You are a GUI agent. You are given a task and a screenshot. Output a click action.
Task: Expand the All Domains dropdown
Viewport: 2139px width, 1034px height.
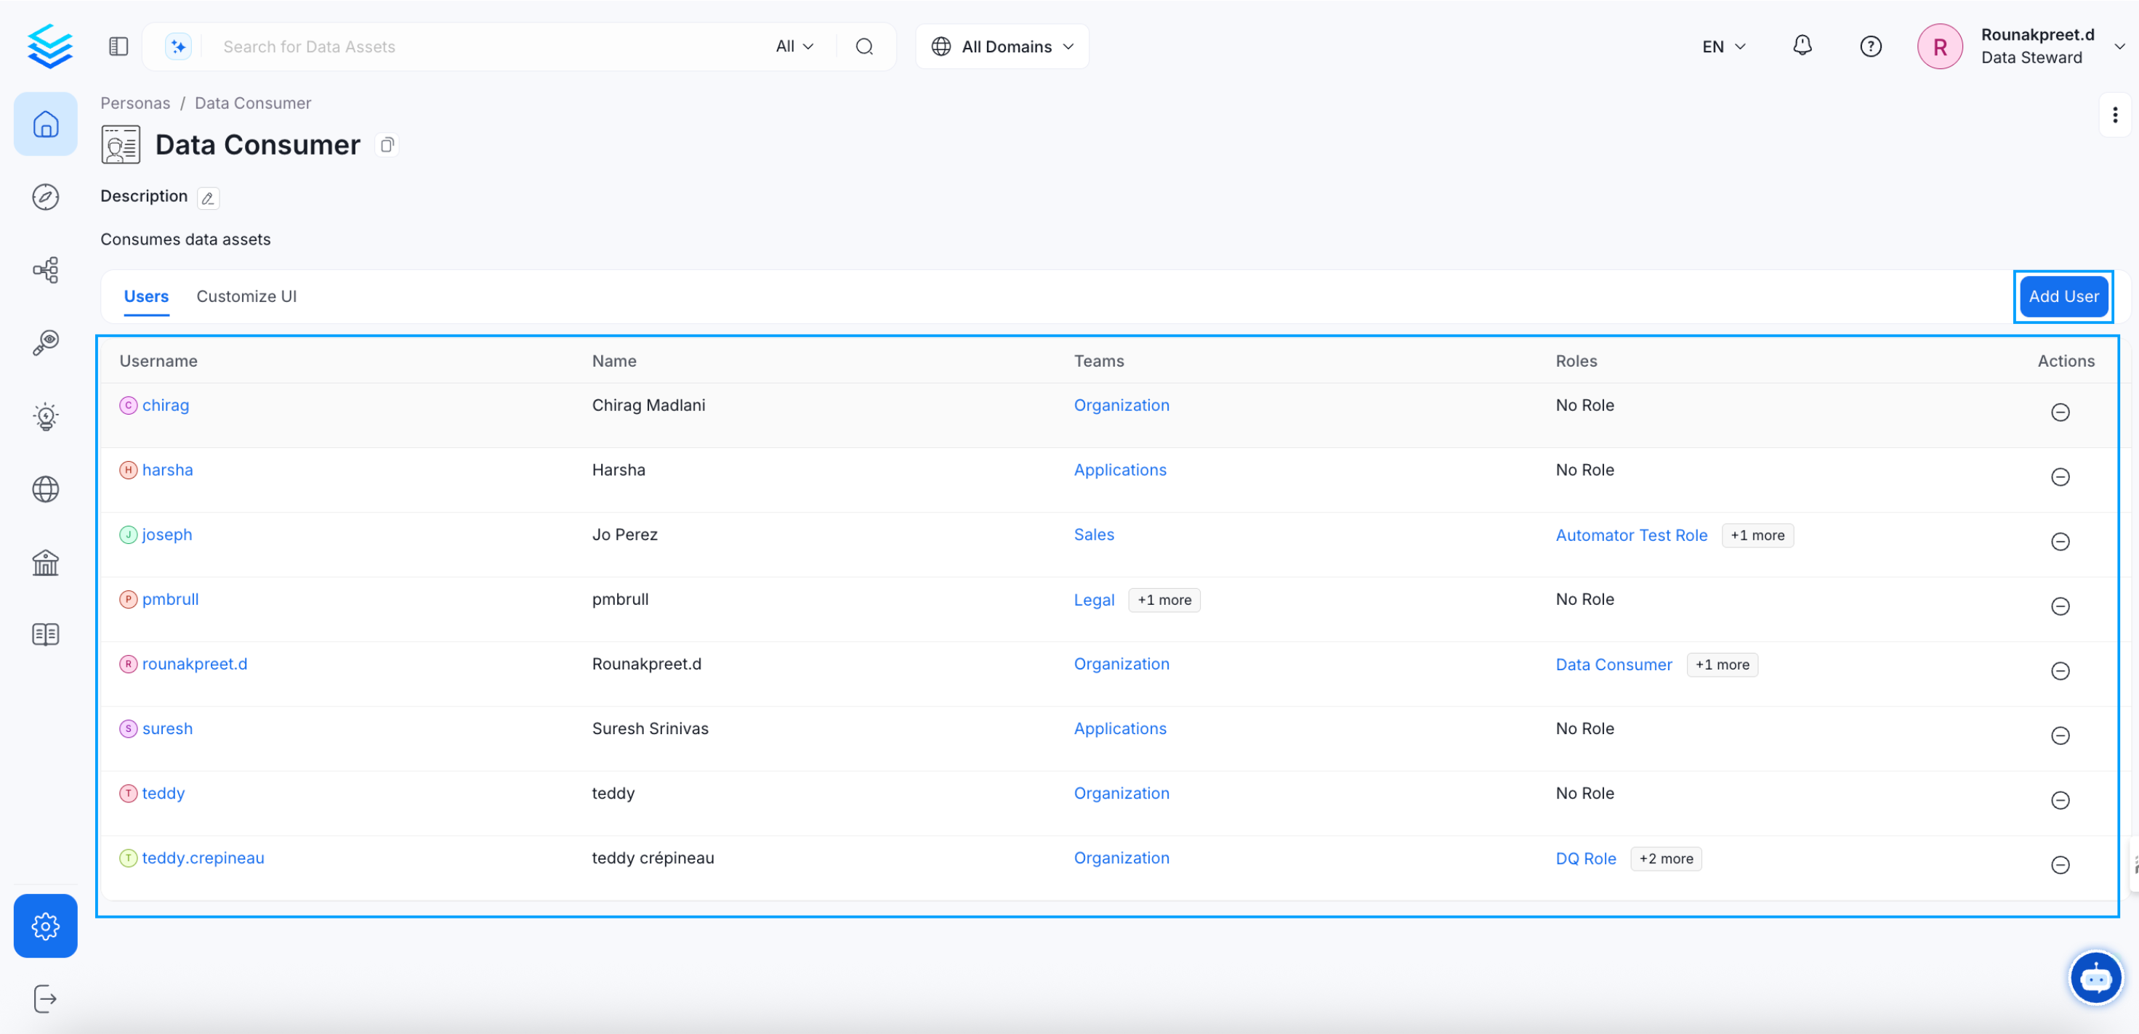tap(1002, 46)
